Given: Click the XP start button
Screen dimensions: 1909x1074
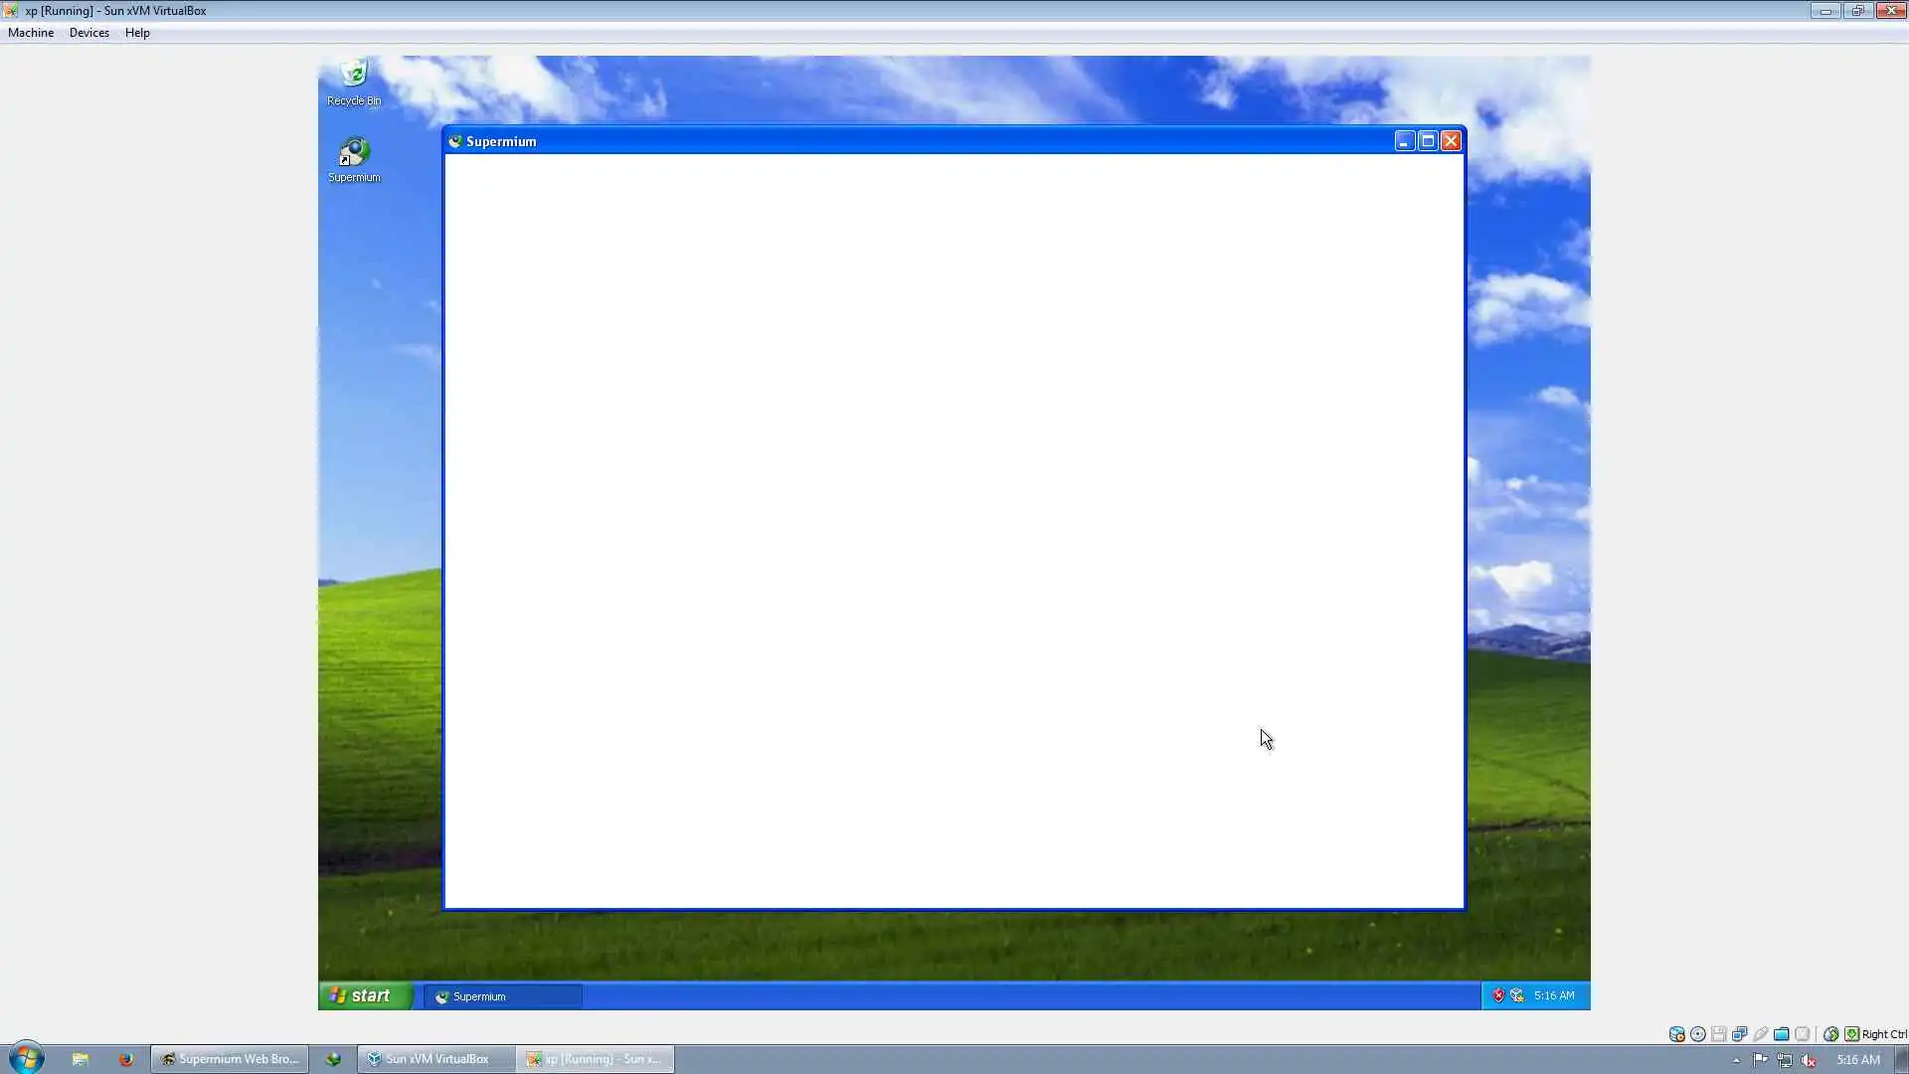Looking at the screenshot, I should pos(364,995).
